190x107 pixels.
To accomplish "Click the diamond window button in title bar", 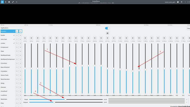I will (x=188, y=2).
